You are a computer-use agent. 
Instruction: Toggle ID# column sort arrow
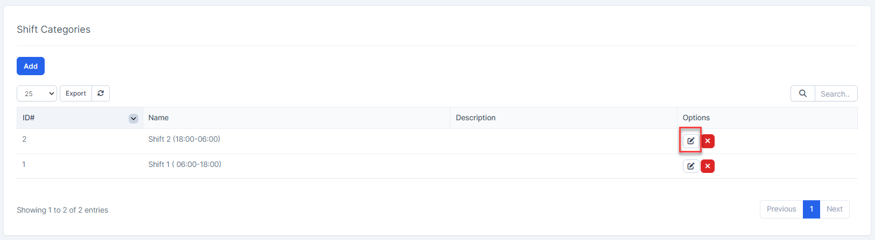click(133, 118)
